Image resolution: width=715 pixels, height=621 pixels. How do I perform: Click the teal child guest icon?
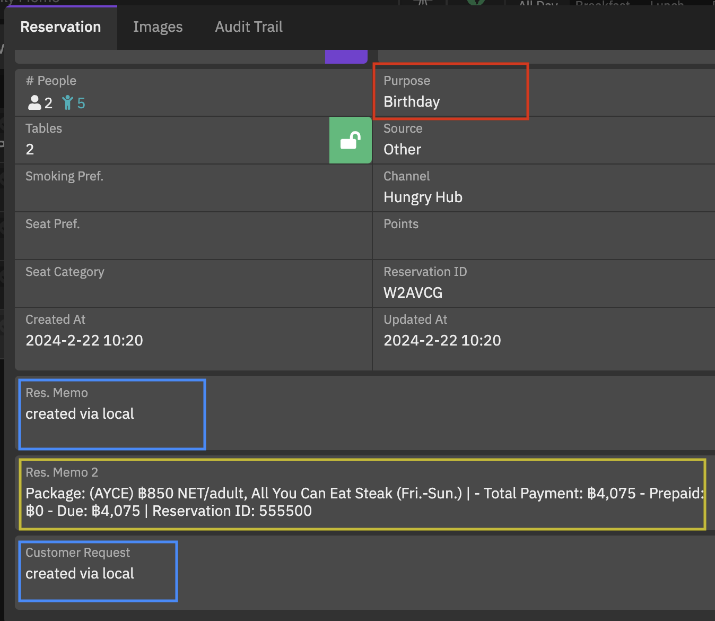pyautogui.click(x=67, y=102)
